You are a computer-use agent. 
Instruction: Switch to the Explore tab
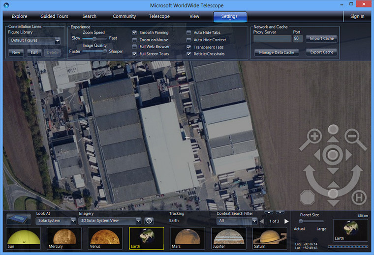pyautogui.click(x=20, y=16)
